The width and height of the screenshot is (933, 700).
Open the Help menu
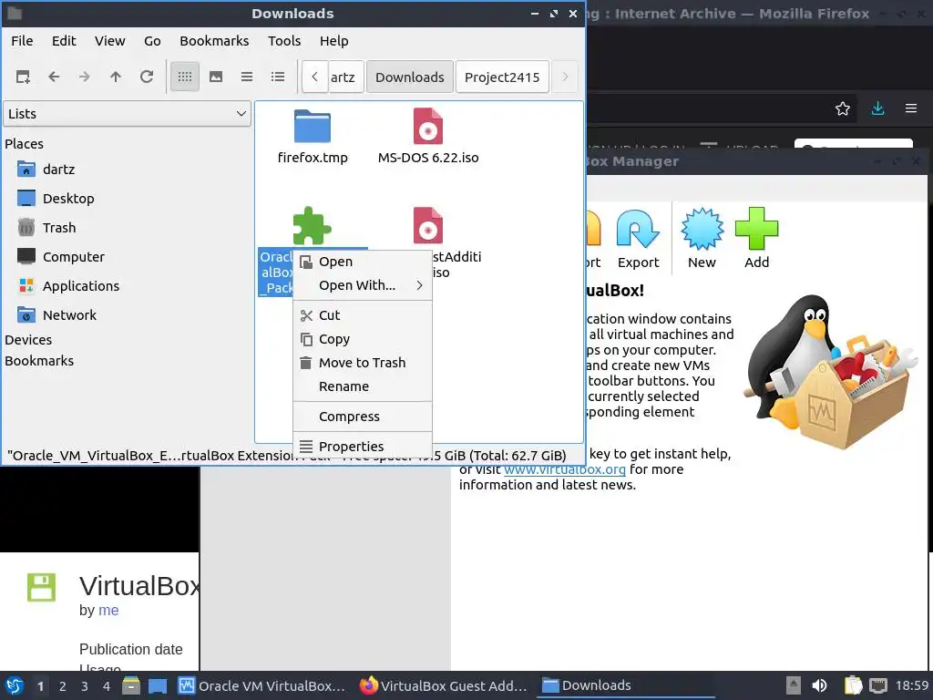333,41
